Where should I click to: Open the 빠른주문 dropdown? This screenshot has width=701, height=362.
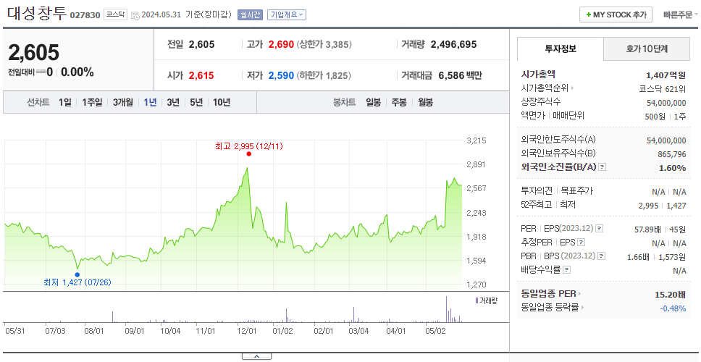(681, 14)
